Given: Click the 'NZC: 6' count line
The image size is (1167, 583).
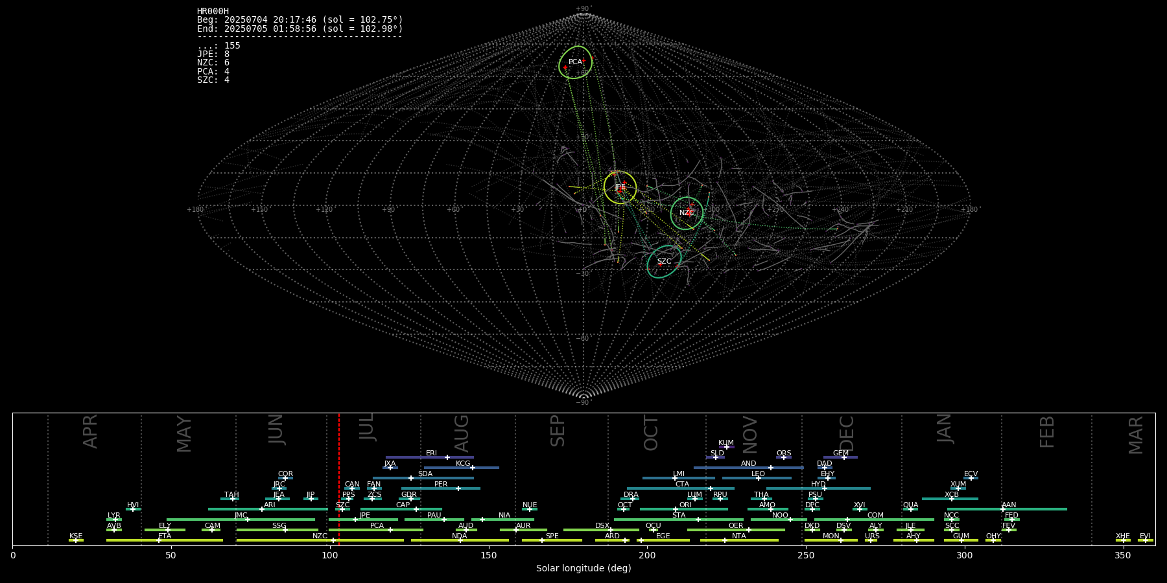Looking at the screenshot, I should coord(213,63).
